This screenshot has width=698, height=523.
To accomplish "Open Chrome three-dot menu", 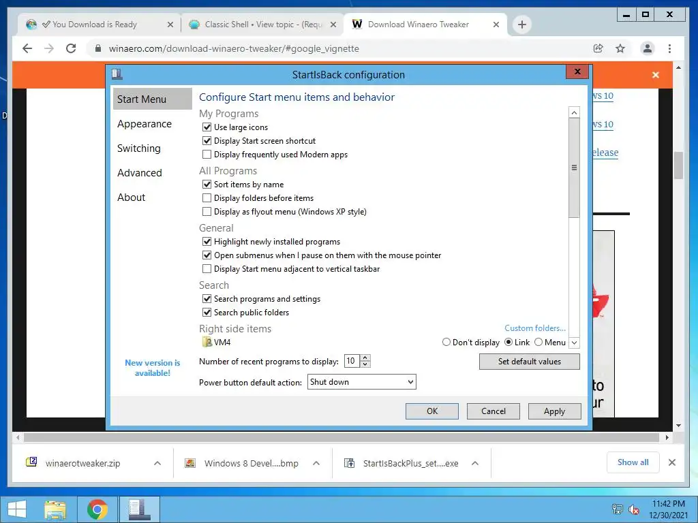I will pos(669,48).
